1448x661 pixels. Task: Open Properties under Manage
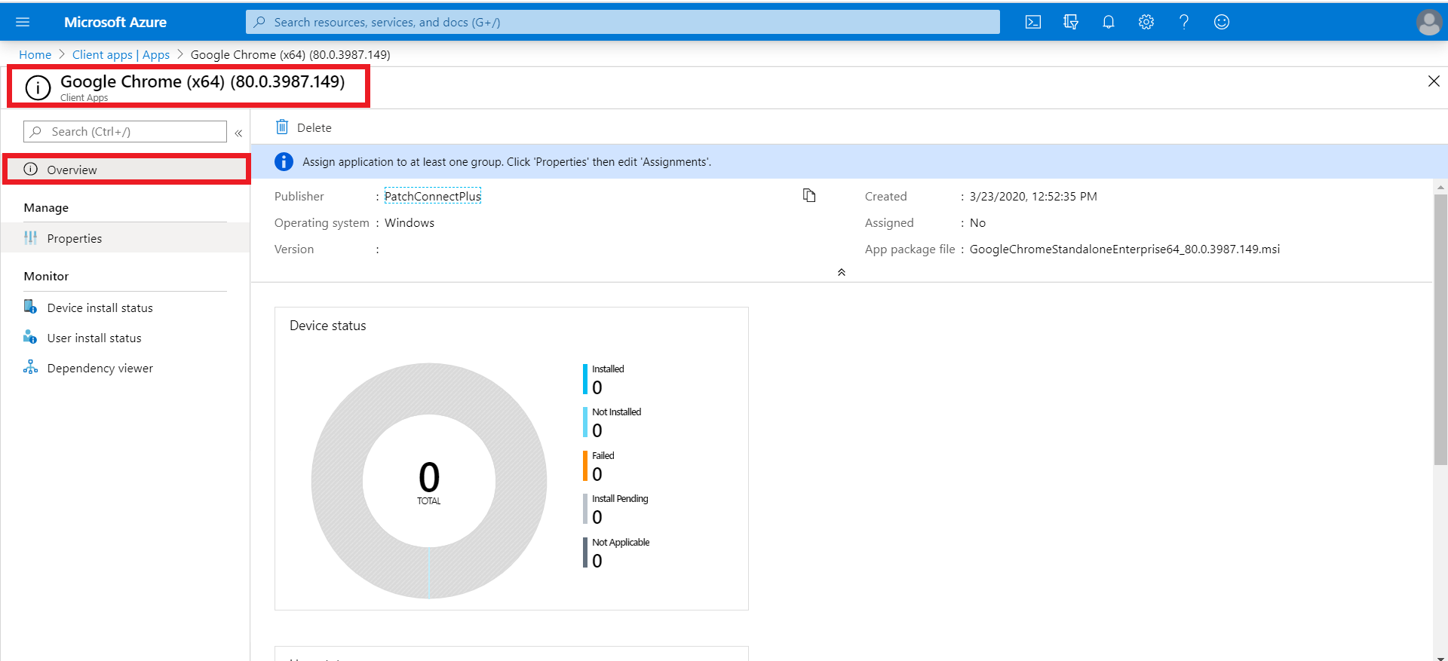tap(74, 238)
